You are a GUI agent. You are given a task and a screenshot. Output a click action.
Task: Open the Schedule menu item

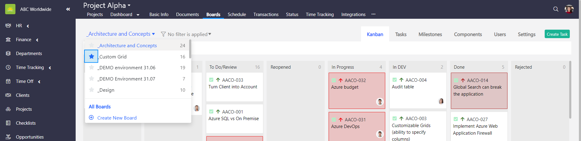coord(237,15)
